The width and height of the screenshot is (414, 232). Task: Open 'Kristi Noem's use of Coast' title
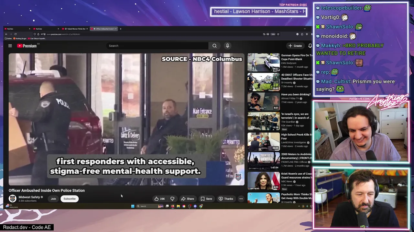297,176
